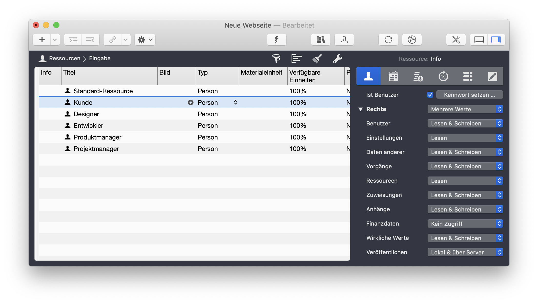Toggle the right sidebar inspector panel

tap(496, 40)
